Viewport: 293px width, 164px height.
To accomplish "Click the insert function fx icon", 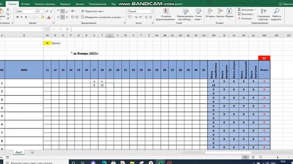I will coord(67,29).
